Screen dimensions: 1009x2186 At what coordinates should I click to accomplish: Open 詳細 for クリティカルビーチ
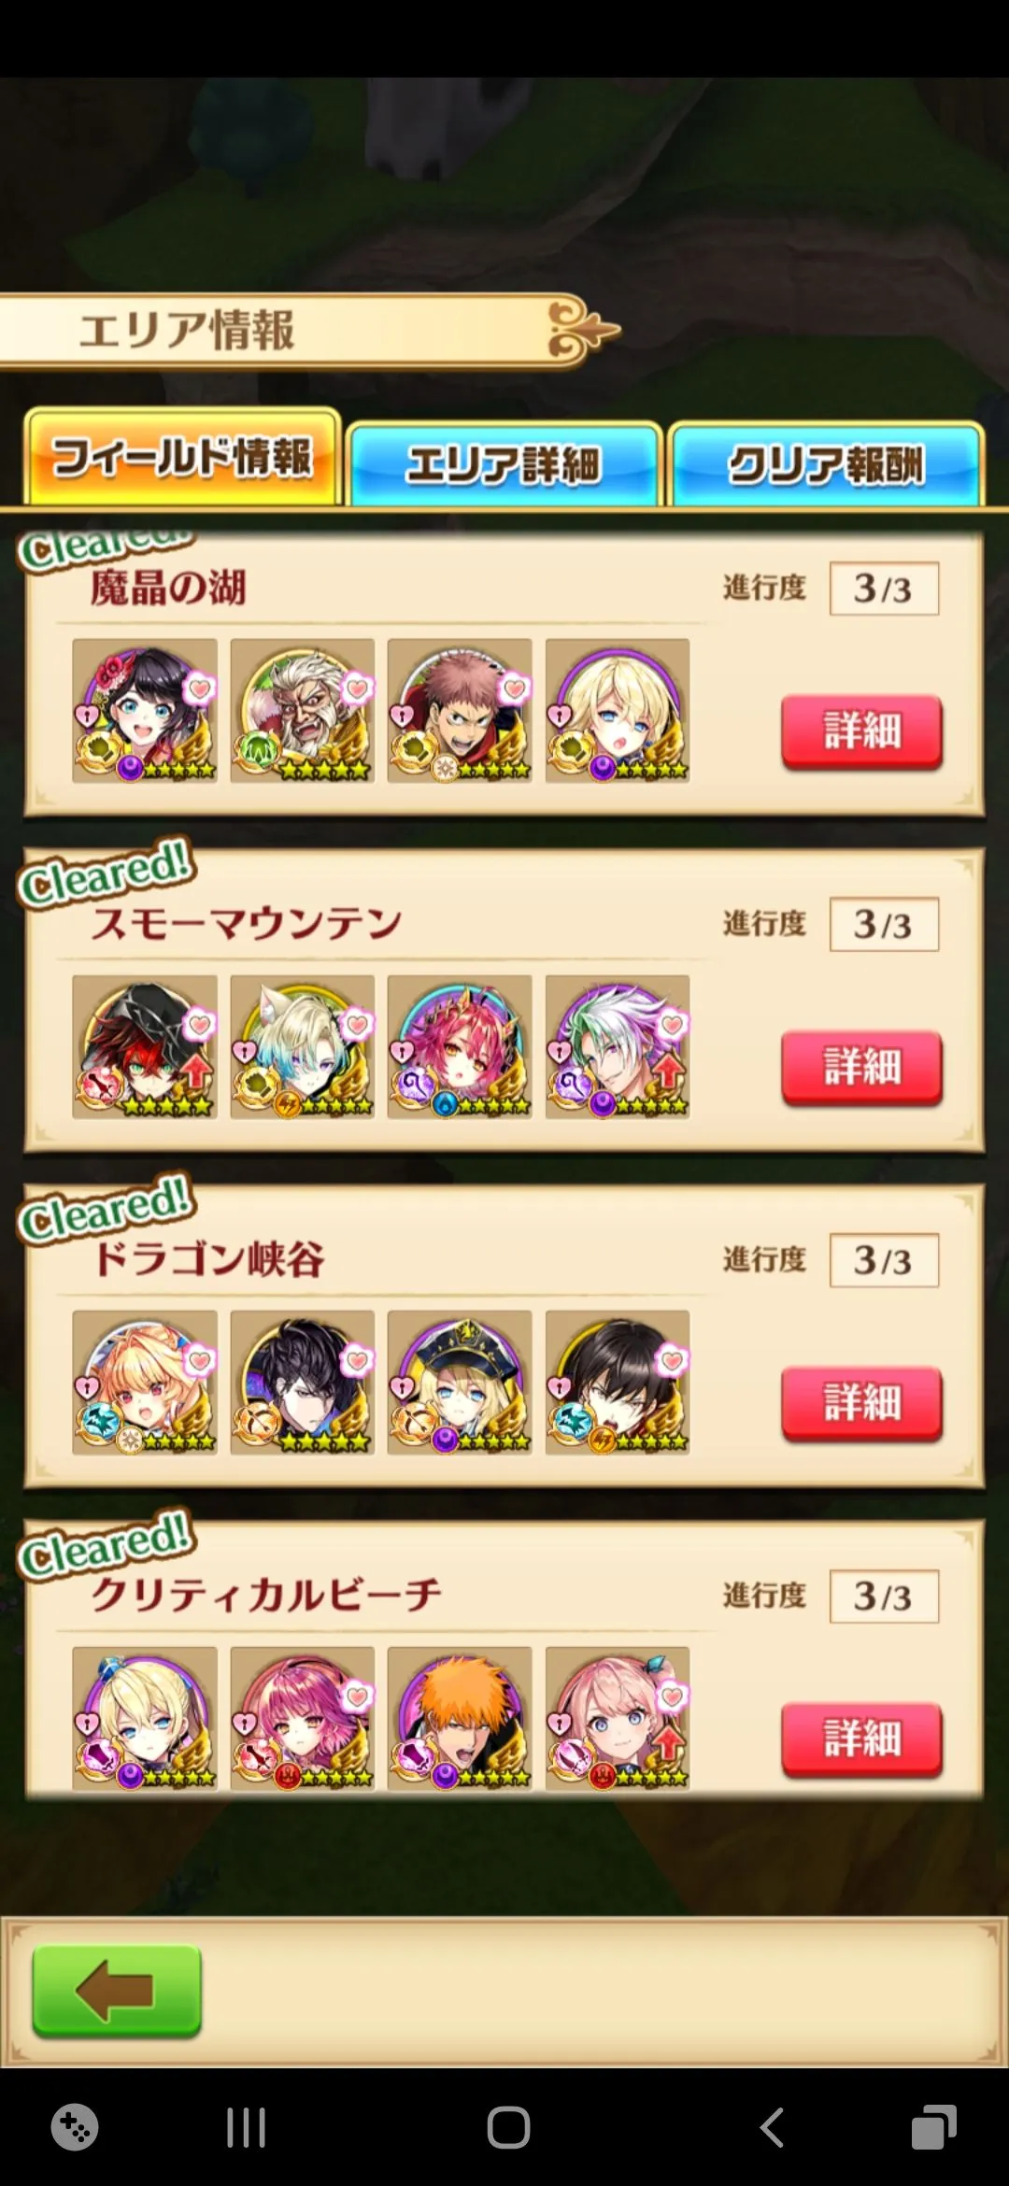pos(861,1739)
